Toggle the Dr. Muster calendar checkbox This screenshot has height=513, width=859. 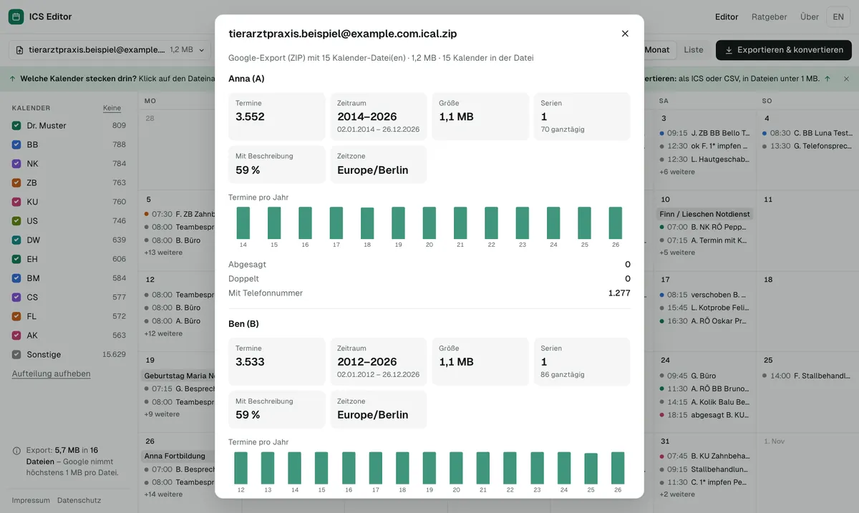[16, 125]
